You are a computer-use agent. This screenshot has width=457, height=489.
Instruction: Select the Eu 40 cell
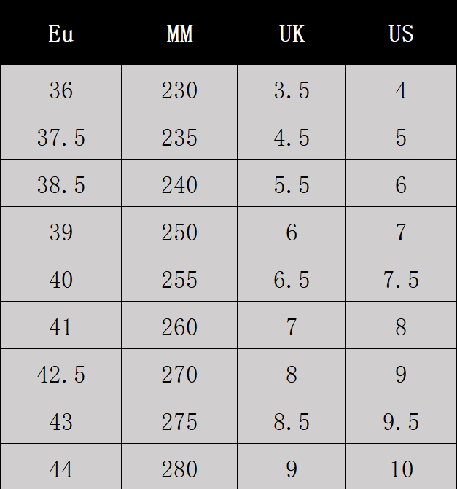pos(61,279)
